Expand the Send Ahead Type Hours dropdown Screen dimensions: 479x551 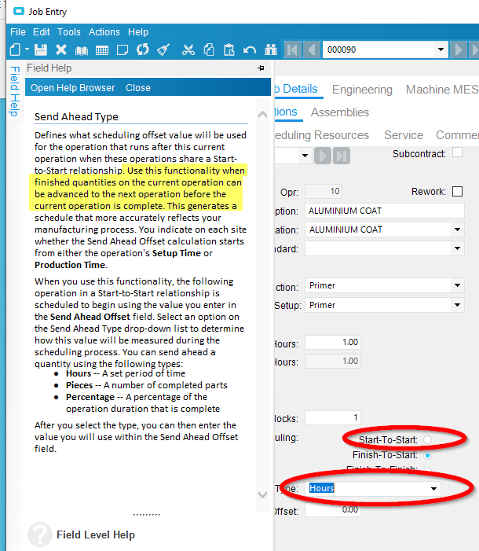click(433, 488)
